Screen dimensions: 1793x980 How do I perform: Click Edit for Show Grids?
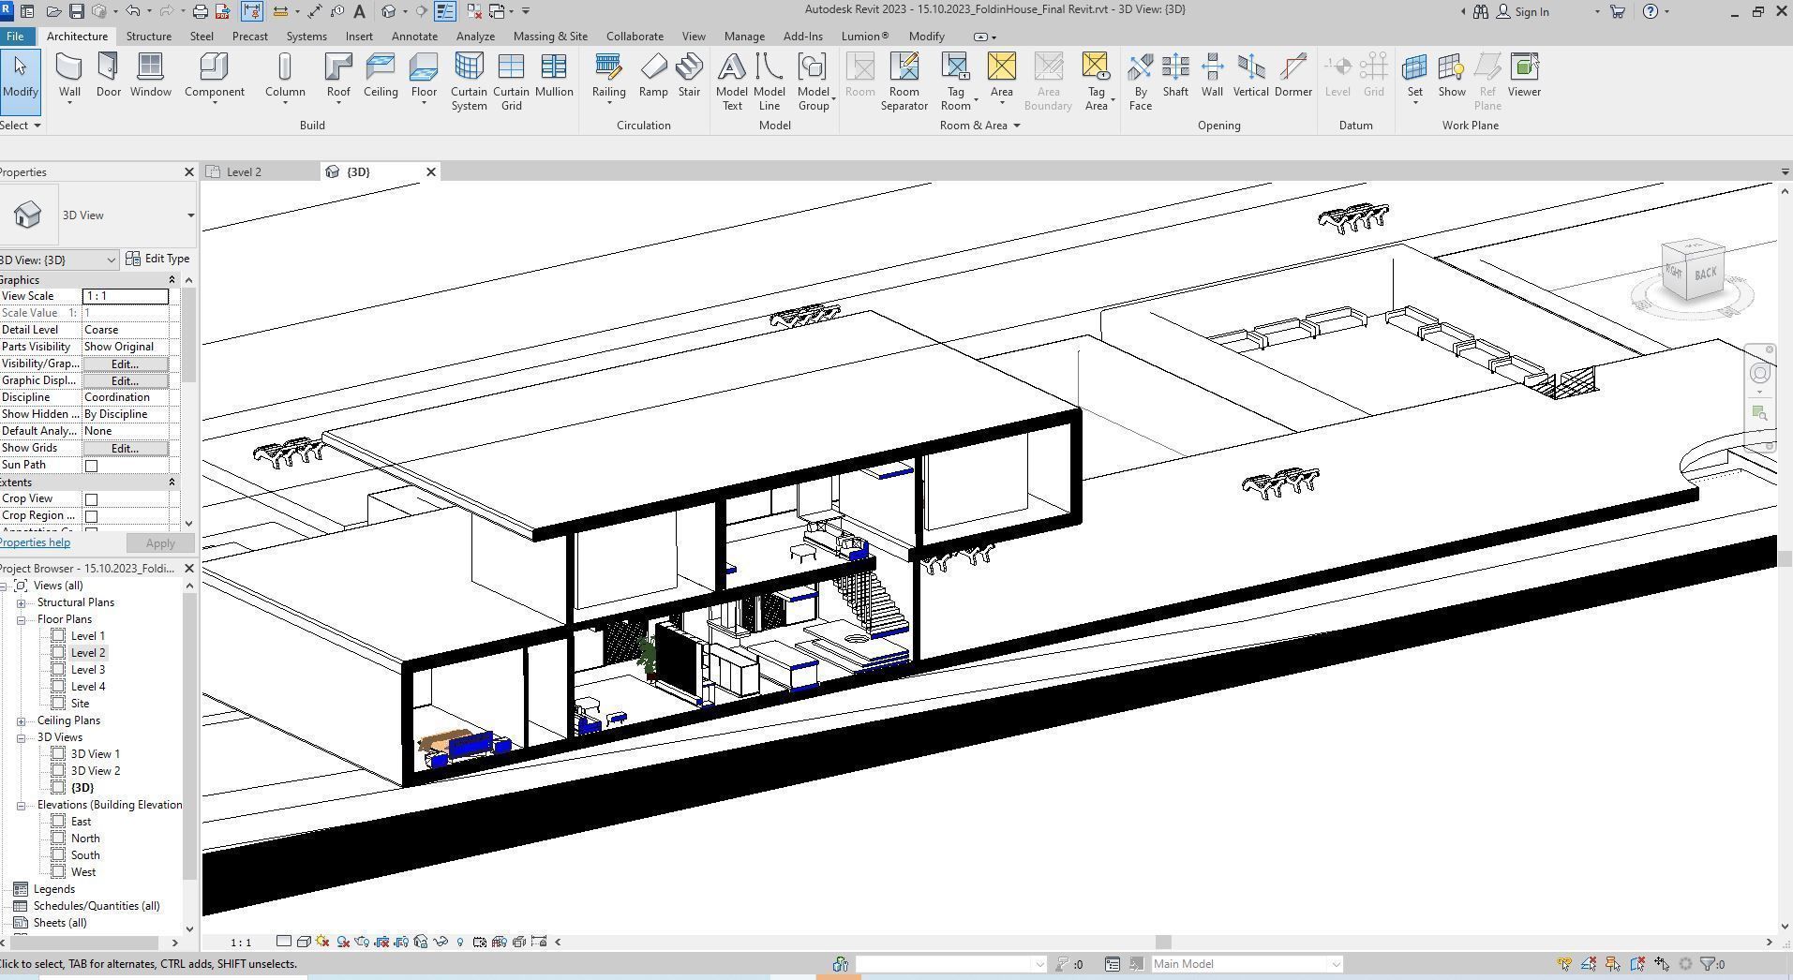coord(125,449)
